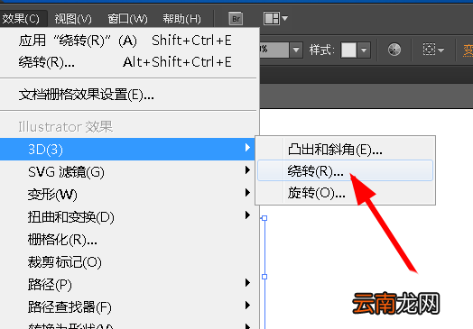Expand the 路径查找器(F) submenu

tap(129, 306)
